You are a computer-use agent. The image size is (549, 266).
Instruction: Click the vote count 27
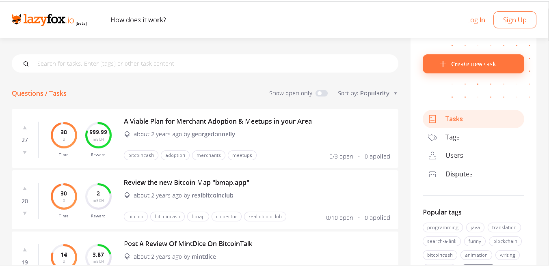[25, 140]
